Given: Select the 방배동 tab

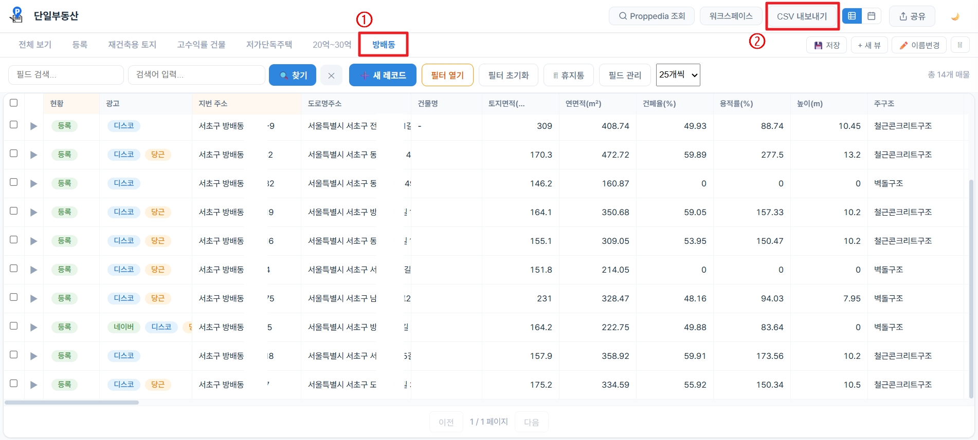Looking at the screenshot, I should tap(384, 45).
